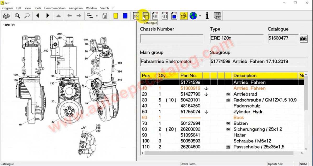The height and width of the screenshot is (166, 313).
Task: Expand the down arrow for part 51300919
Action: pyautogui.click(x=206, y=88)
